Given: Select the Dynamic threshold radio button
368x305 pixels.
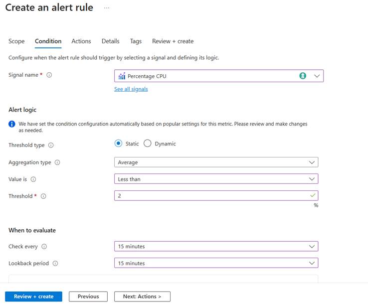Looking at the screenshot, I should tap(148, 144).
